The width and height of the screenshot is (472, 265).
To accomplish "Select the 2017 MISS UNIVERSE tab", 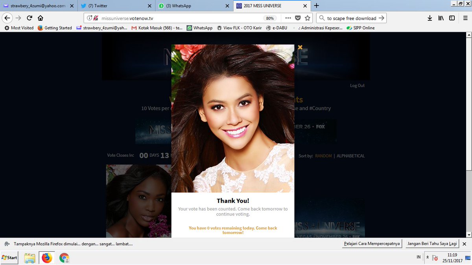I will click(x=271, y=6).
